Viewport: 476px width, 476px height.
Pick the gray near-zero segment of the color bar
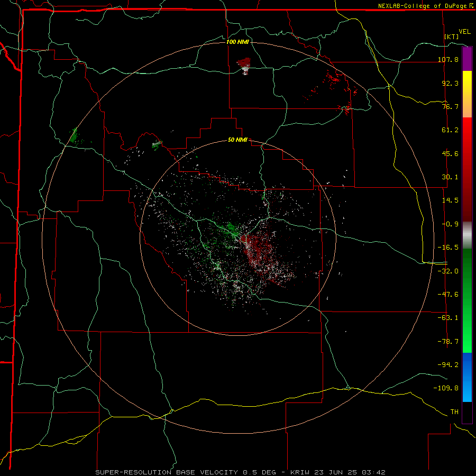(467, 235)
